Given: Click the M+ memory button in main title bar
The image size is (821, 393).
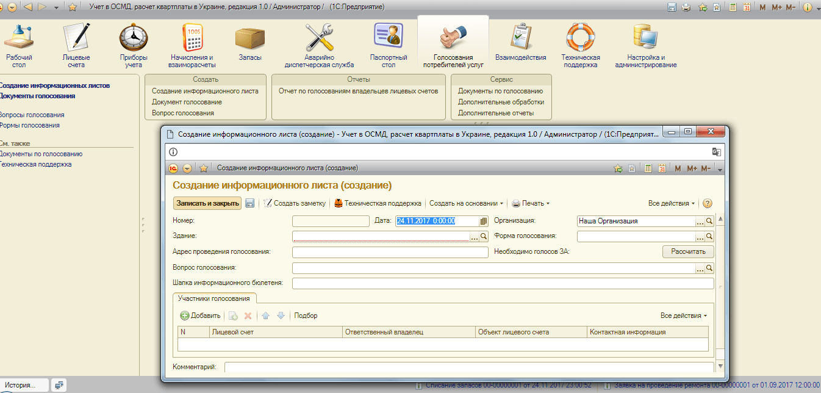Looking at the screenshot, I should [776, 7].
